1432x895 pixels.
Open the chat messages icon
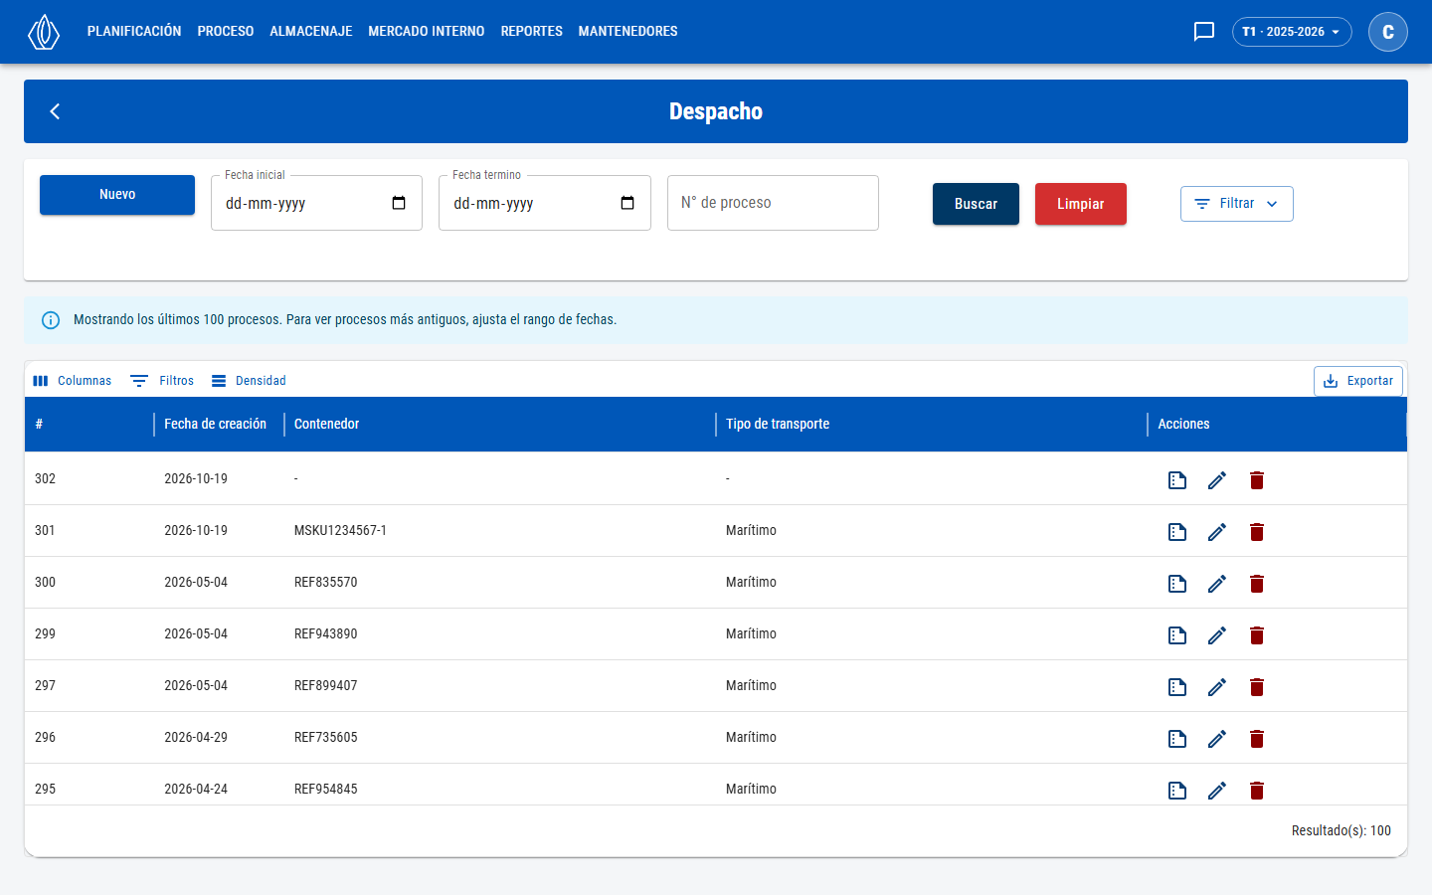(1204, 32)
